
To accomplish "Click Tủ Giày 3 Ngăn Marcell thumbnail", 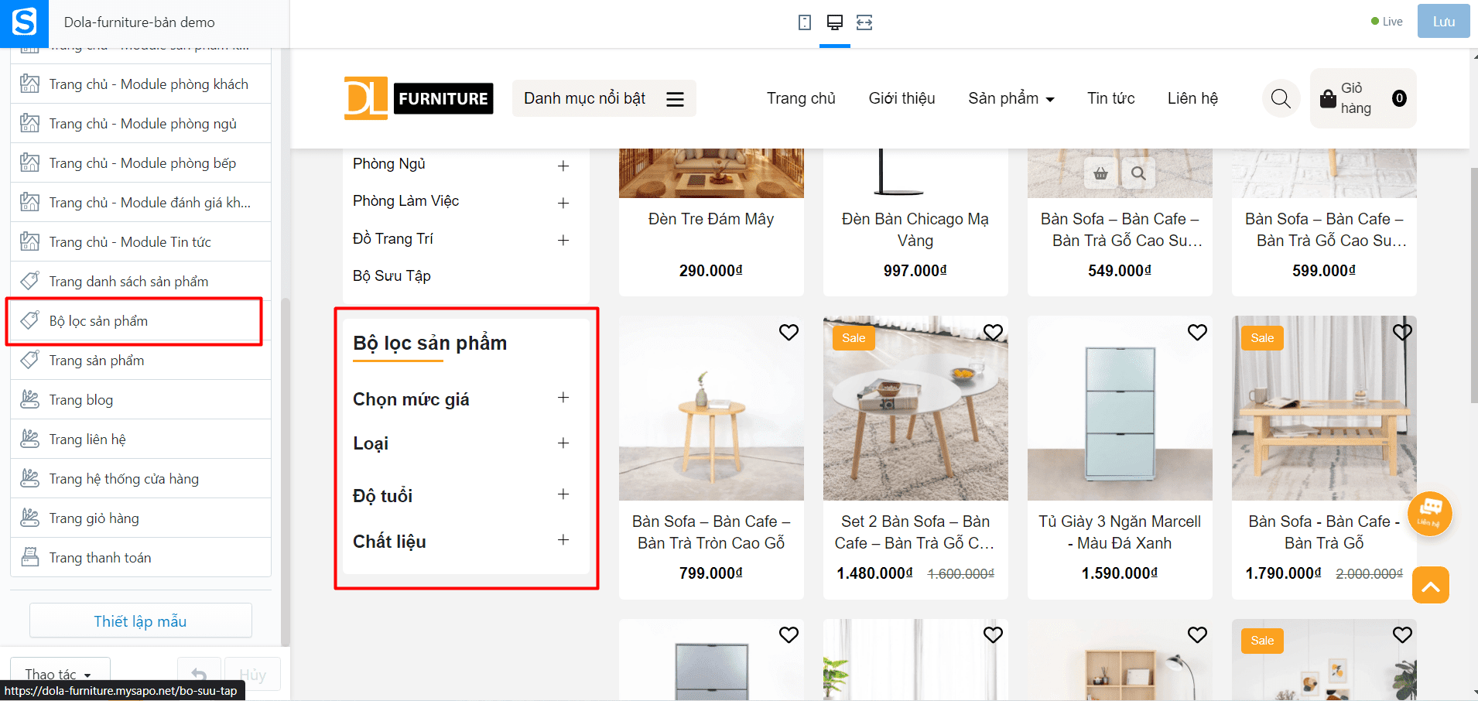I will click(1120, 408).
